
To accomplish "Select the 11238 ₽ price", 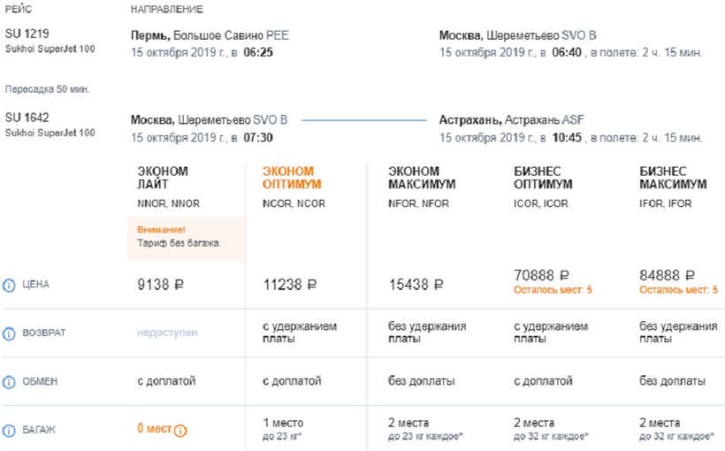I will click(x=289, y=285).
